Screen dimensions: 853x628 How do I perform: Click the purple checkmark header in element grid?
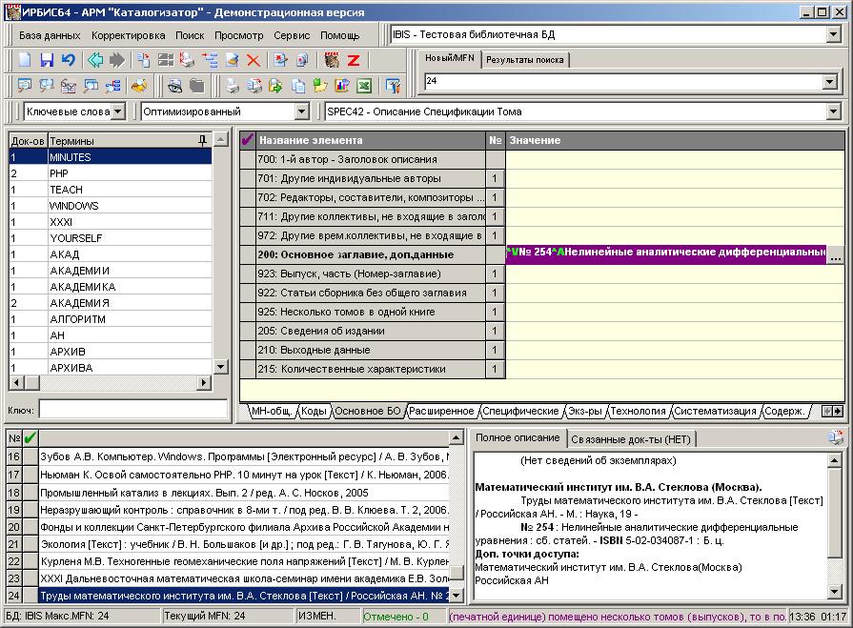pyautogui.click(x=248, y=140)
